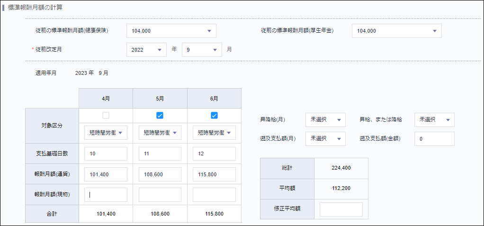Click 5月 報酬月額(通貨) field
Viewport: 484px width, 226px height.
pos(160,174)
